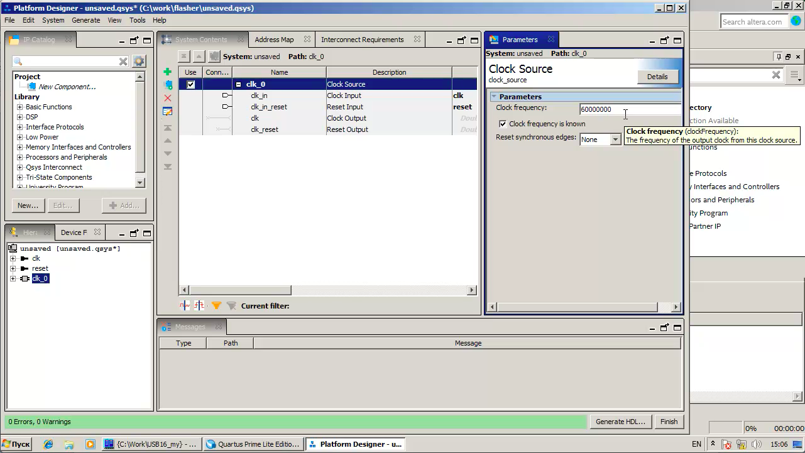Viewport: 805px width, 453px height.
Task: Click the add subsystem icon below the plus
Action: click(168, 84)
